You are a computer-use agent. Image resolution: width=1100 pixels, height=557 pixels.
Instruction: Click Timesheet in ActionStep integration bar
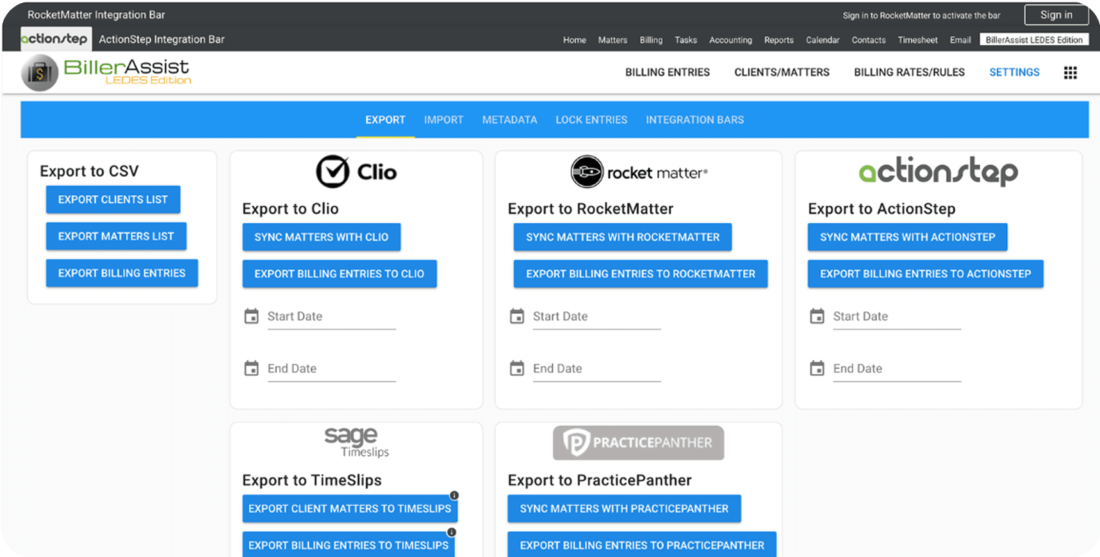click(x=917, y=40)
